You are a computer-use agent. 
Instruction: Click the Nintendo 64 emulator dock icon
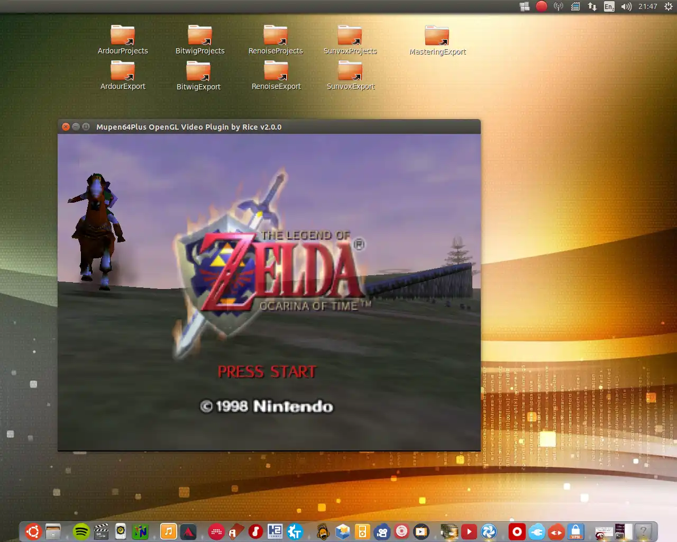click(x=140, y=531)
